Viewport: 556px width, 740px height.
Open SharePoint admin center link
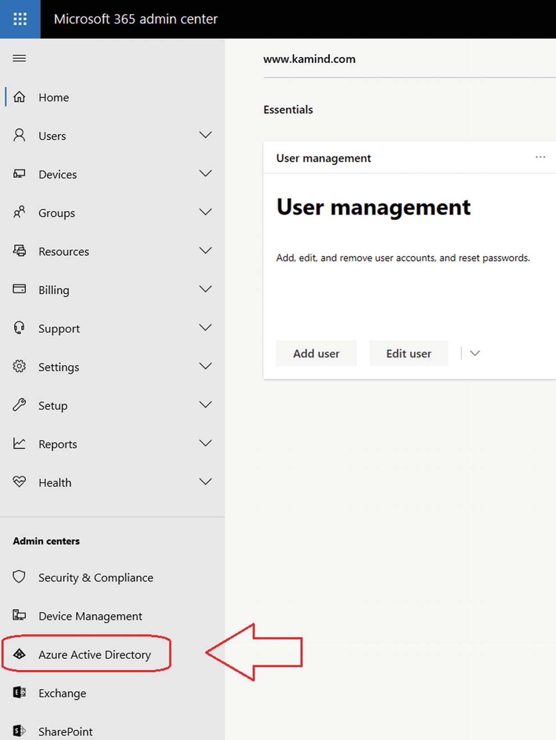tap(65, 732)
